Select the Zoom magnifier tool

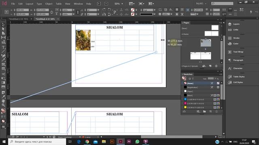3,105
